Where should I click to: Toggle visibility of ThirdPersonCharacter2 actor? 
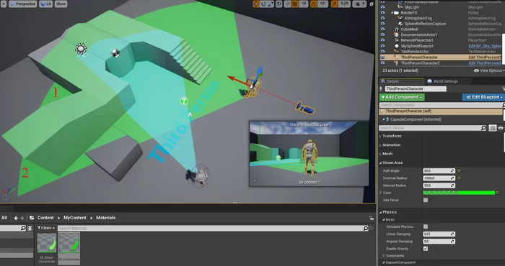(382, 63)
